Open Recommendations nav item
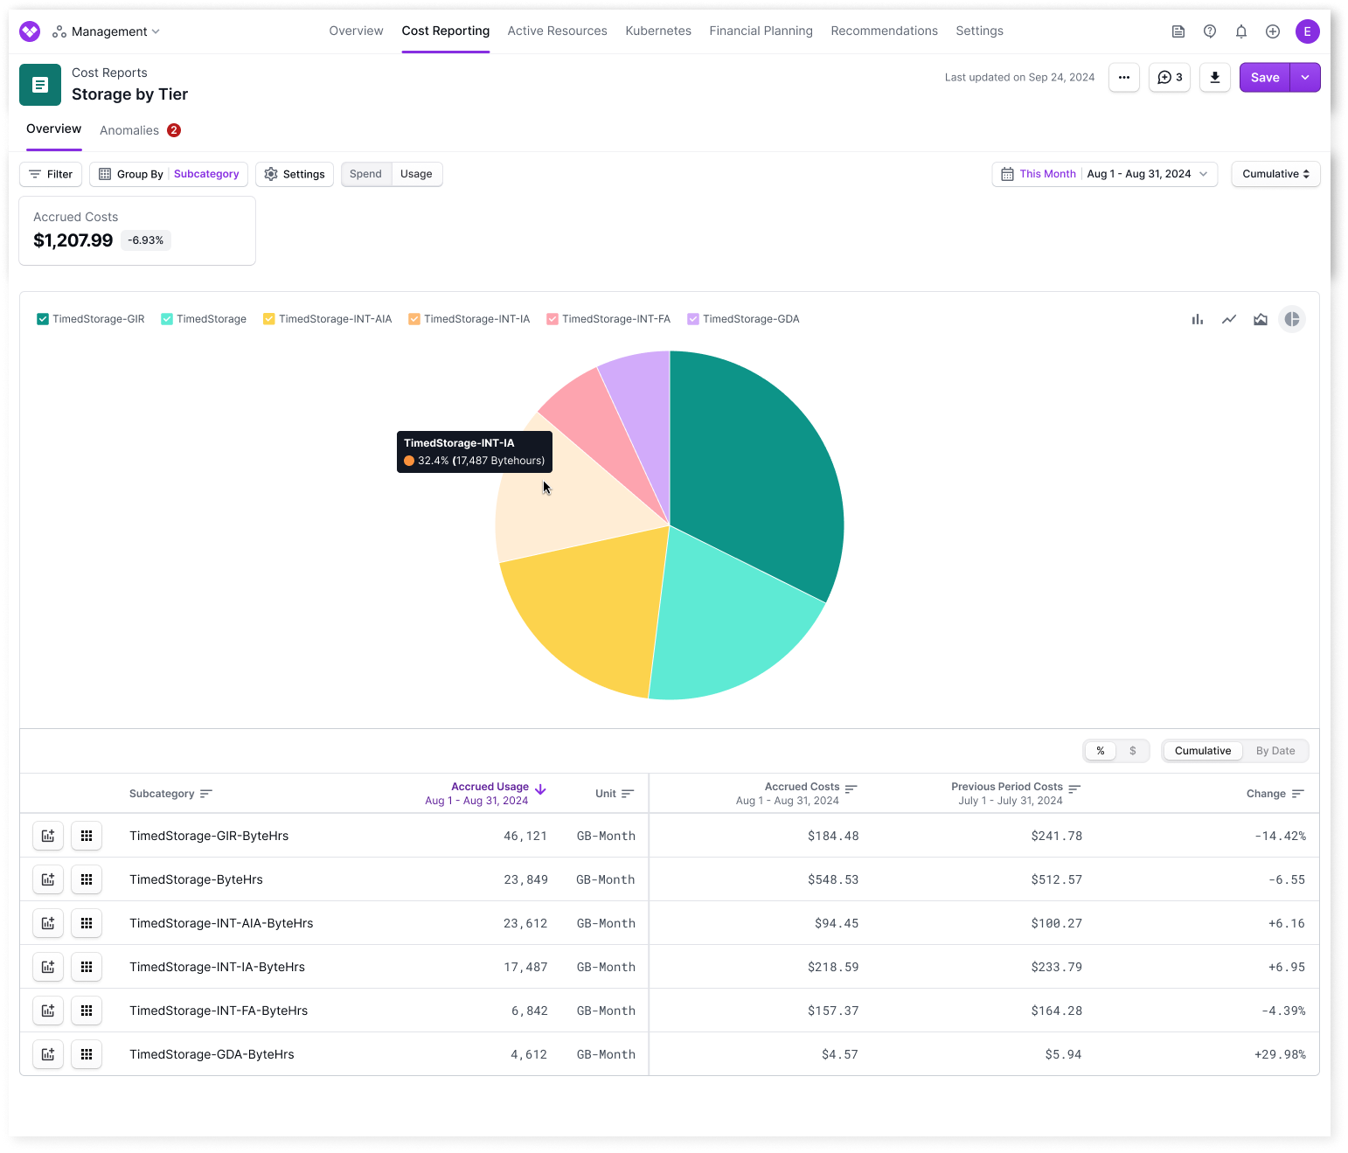The width and height of the screenshot is (1348, 1153). click(884, 31)
